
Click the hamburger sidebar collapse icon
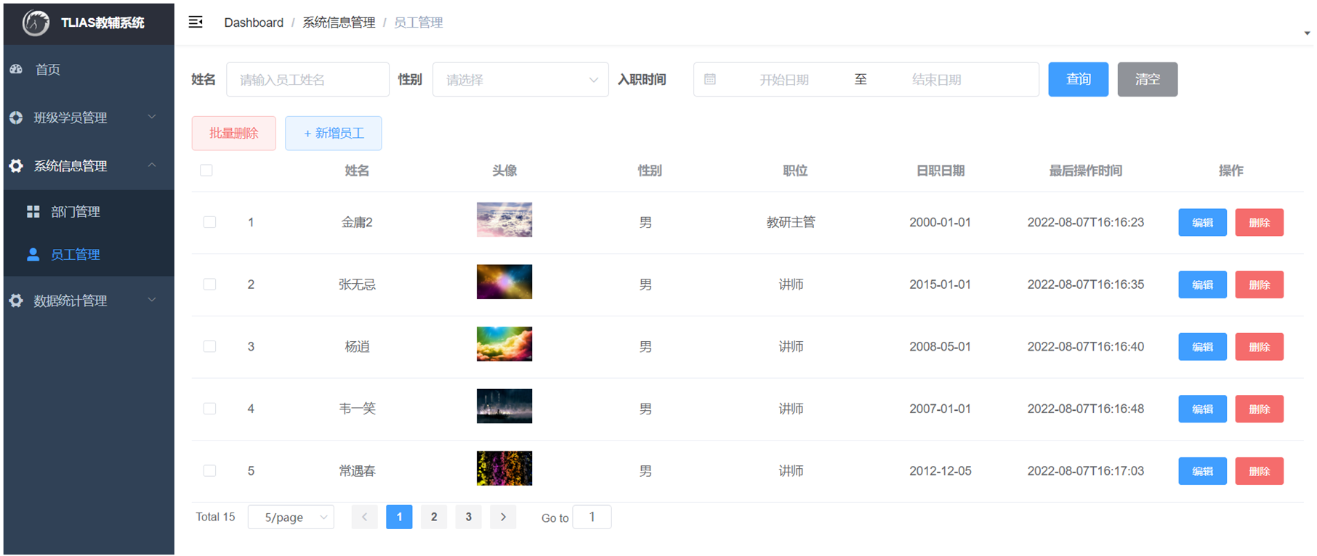pos(196,22)
